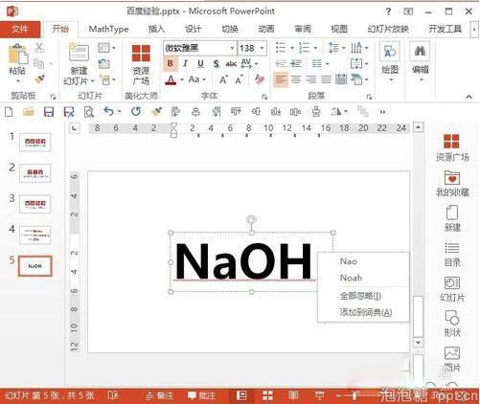Image resolution: width=480 pixels, height=404 pixels.
Task: Switch to the 插入 Insert tab
Action: (x=156, y=29)
